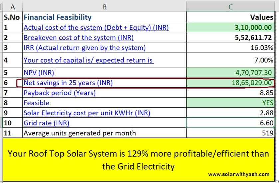Select the green cell showing 3,10,000.00
279x183 pixels.
pyautogui.click(x=230, y=28)
